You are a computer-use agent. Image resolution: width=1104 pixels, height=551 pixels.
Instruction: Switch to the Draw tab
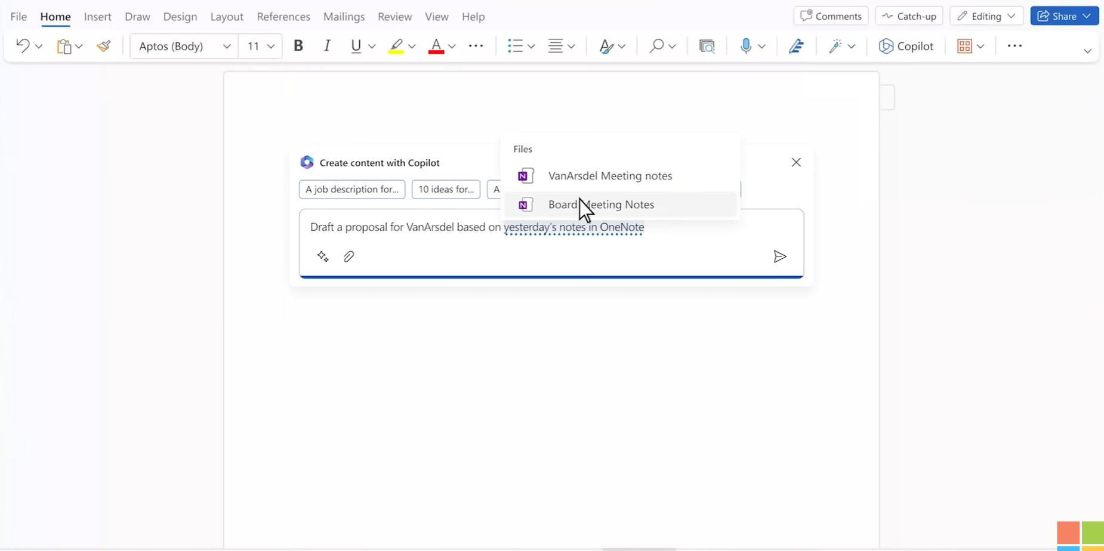pyautogui.click(x=138, y=17)
